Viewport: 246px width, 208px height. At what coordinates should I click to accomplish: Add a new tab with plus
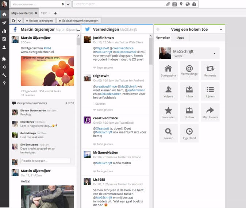[x=55, y=14]
